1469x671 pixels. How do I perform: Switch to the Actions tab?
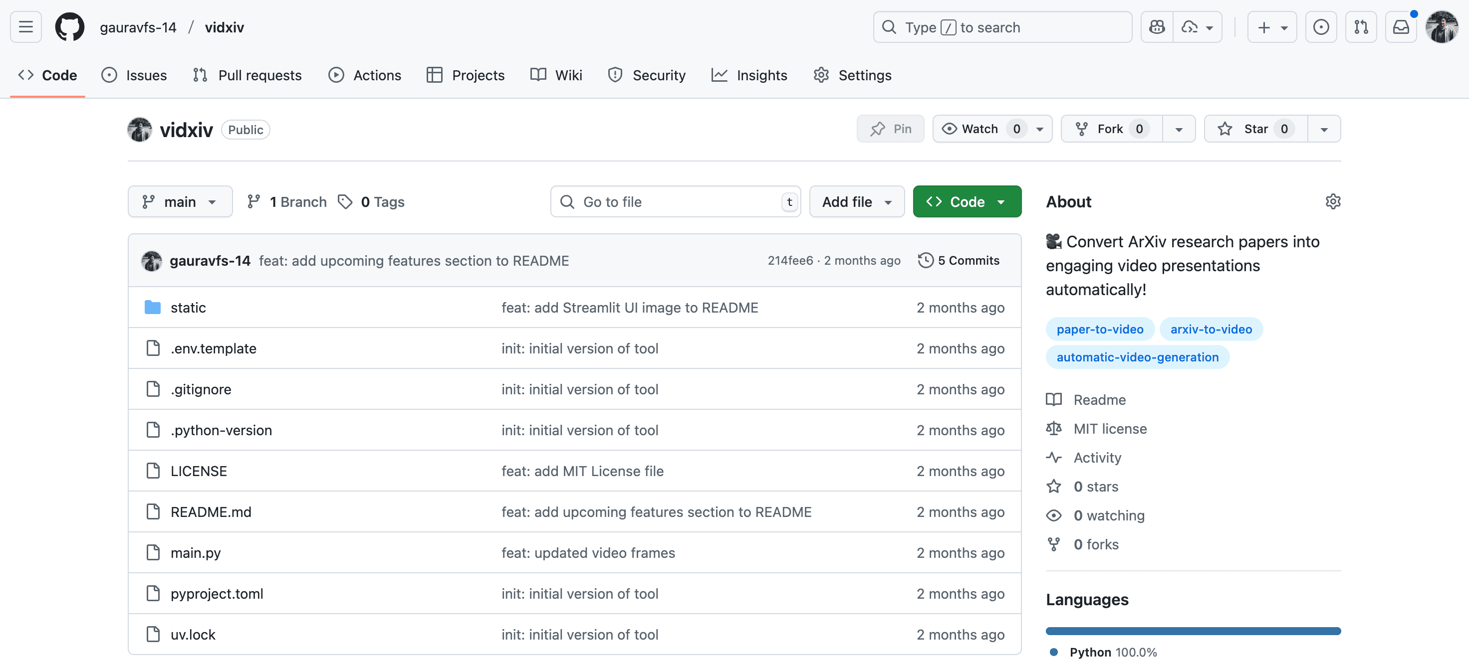(365, 75)
